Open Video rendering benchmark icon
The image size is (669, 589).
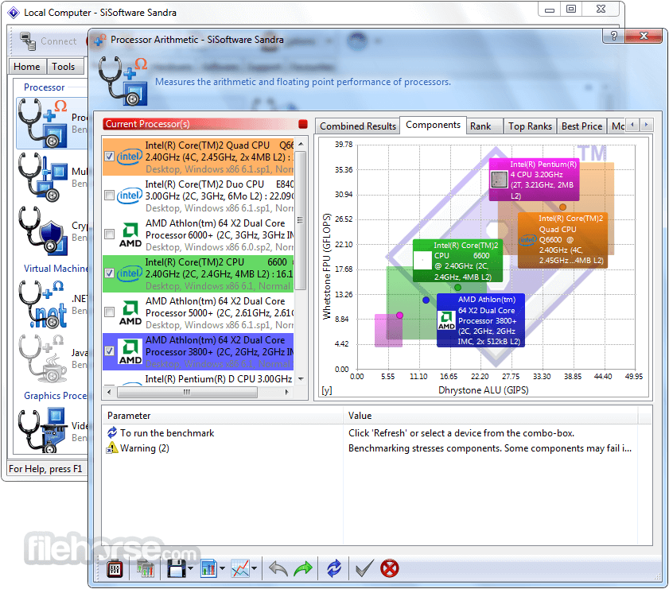click(43, 431)
